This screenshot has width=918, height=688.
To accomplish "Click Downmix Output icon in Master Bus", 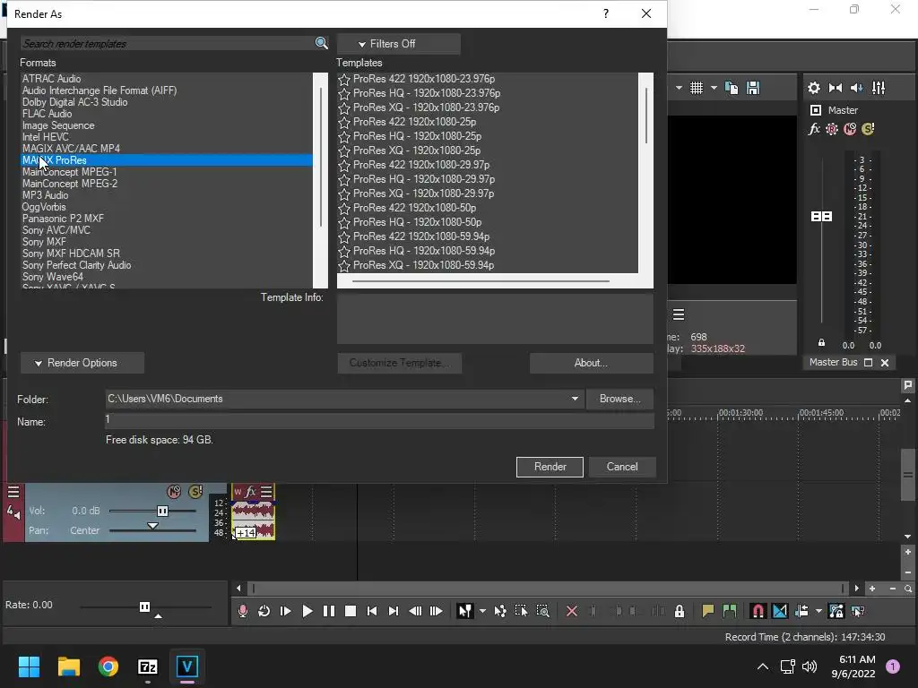I will [x=836, y=88].
